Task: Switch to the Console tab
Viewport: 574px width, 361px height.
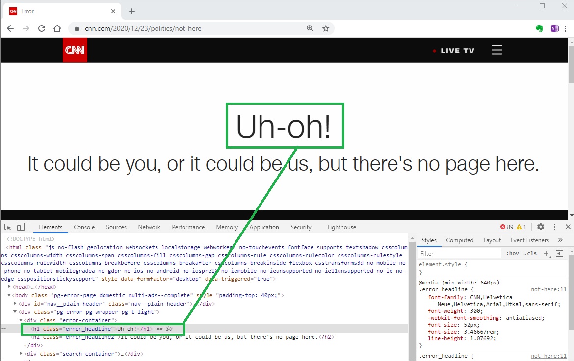Action: [84, 227]
